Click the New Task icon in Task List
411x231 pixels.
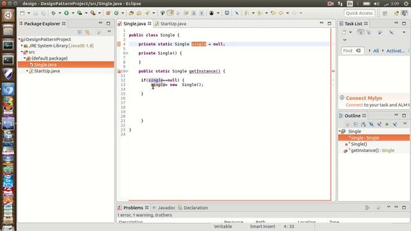(x=344, y=32)
